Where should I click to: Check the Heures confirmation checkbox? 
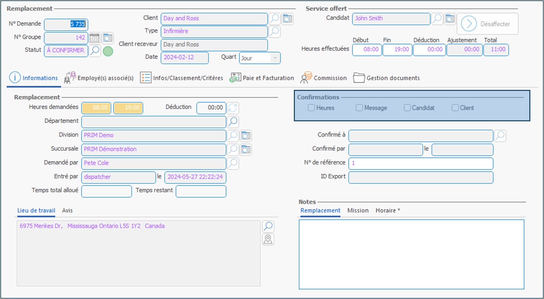[x=311, y=108]
